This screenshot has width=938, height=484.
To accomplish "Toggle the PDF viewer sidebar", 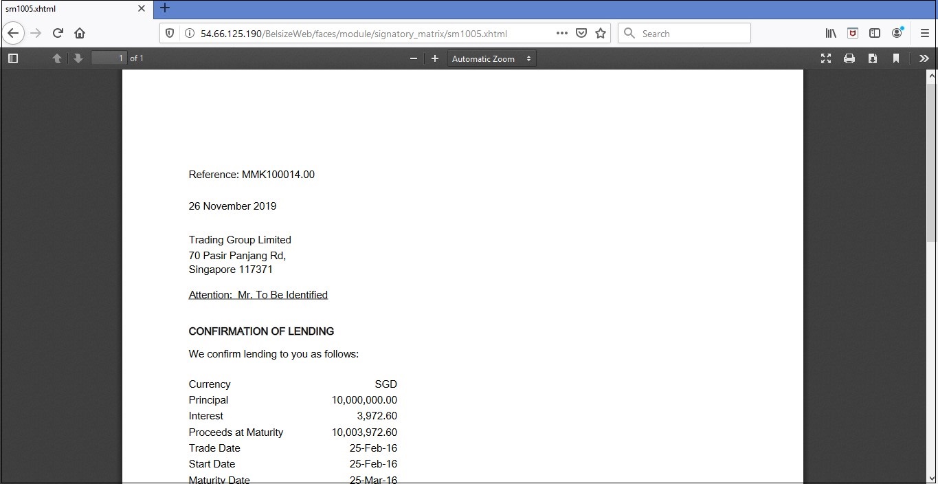I will pos(12,58).
